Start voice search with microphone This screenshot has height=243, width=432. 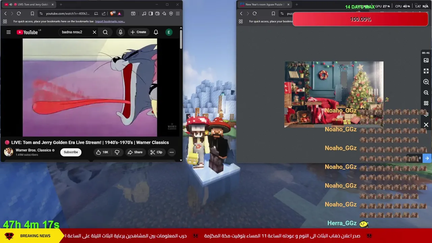[x=120, y=32]
